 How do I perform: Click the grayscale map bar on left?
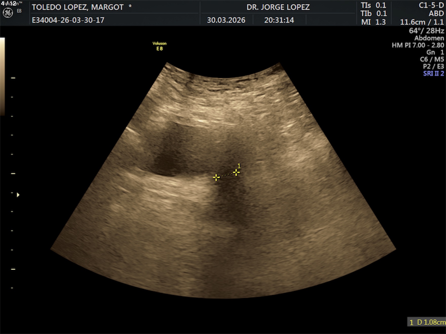[2, 76]
